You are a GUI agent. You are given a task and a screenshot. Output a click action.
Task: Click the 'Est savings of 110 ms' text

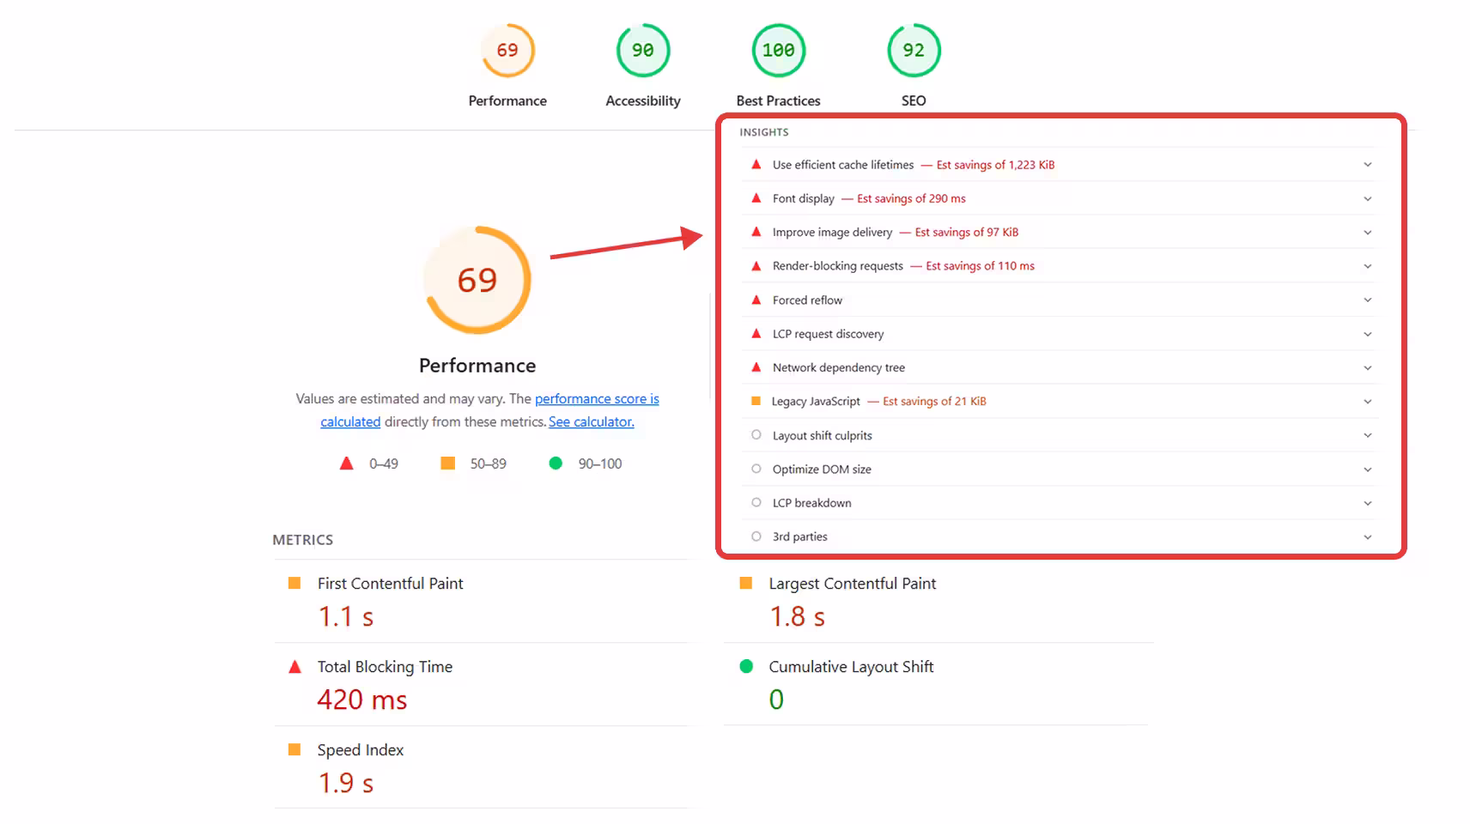pos(980,266)
